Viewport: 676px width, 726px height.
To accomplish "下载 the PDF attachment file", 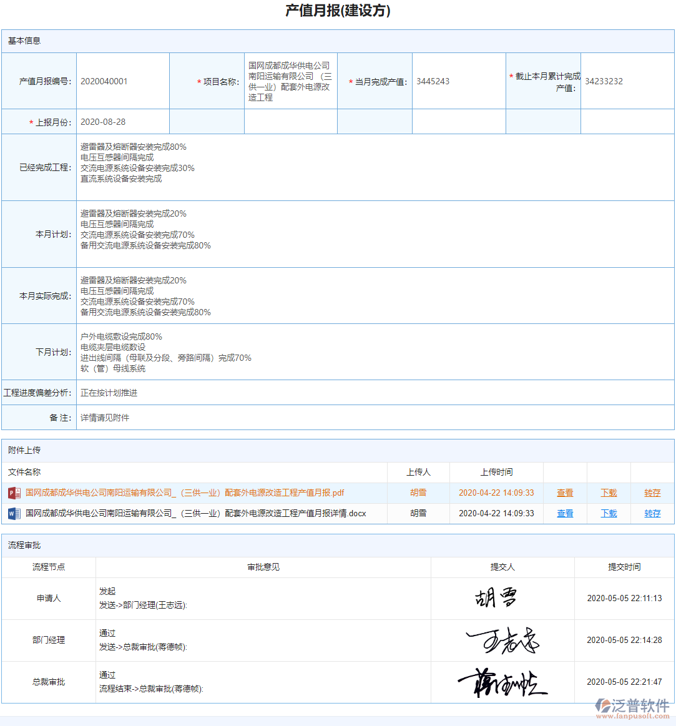I will pos(608,493).
